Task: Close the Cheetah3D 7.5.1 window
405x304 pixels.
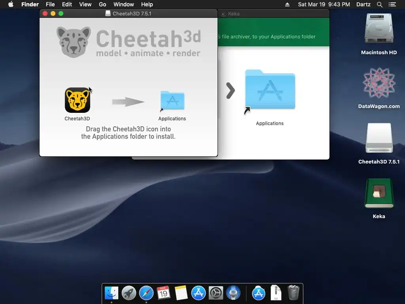Action: click(x=45, y=13)
